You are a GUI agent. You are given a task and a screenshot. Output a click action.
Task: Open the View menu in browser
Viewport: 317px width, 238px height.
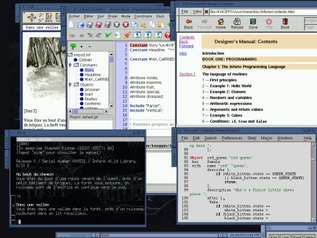[197, 12]
